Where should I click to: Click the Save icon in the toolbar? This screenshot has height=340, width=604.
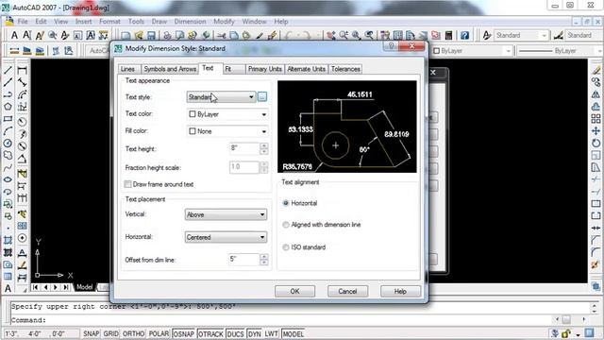151,36
